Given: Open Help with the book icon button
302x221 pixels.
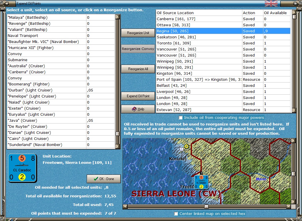Looking at the screenshot, I should point(138,109).
